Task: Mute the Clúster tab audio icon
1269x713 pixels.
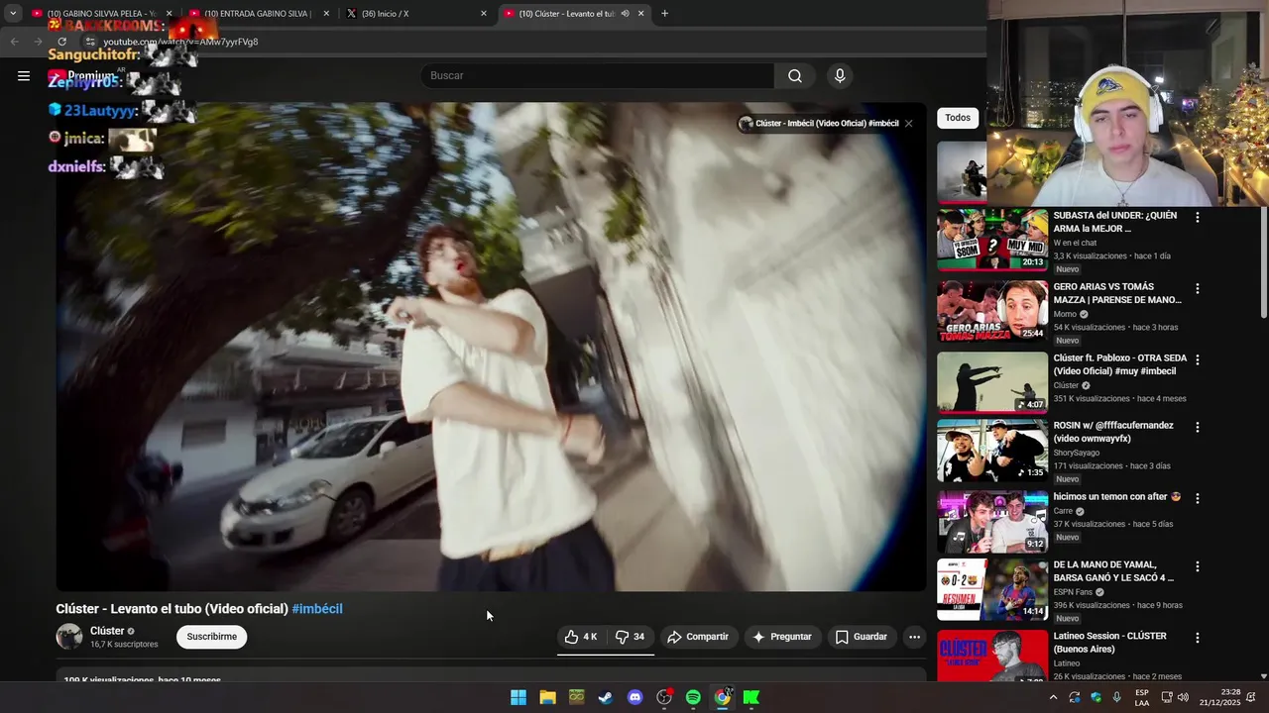Action: click(625, 14)
